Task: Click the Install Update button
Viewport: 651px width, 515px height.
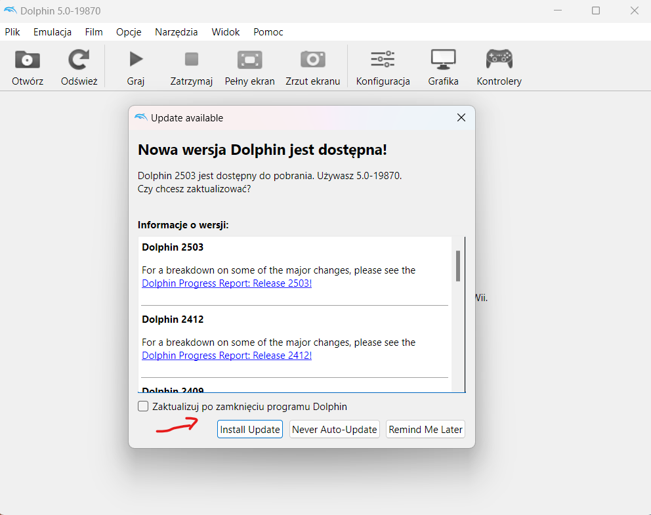Action: point(250,430)
